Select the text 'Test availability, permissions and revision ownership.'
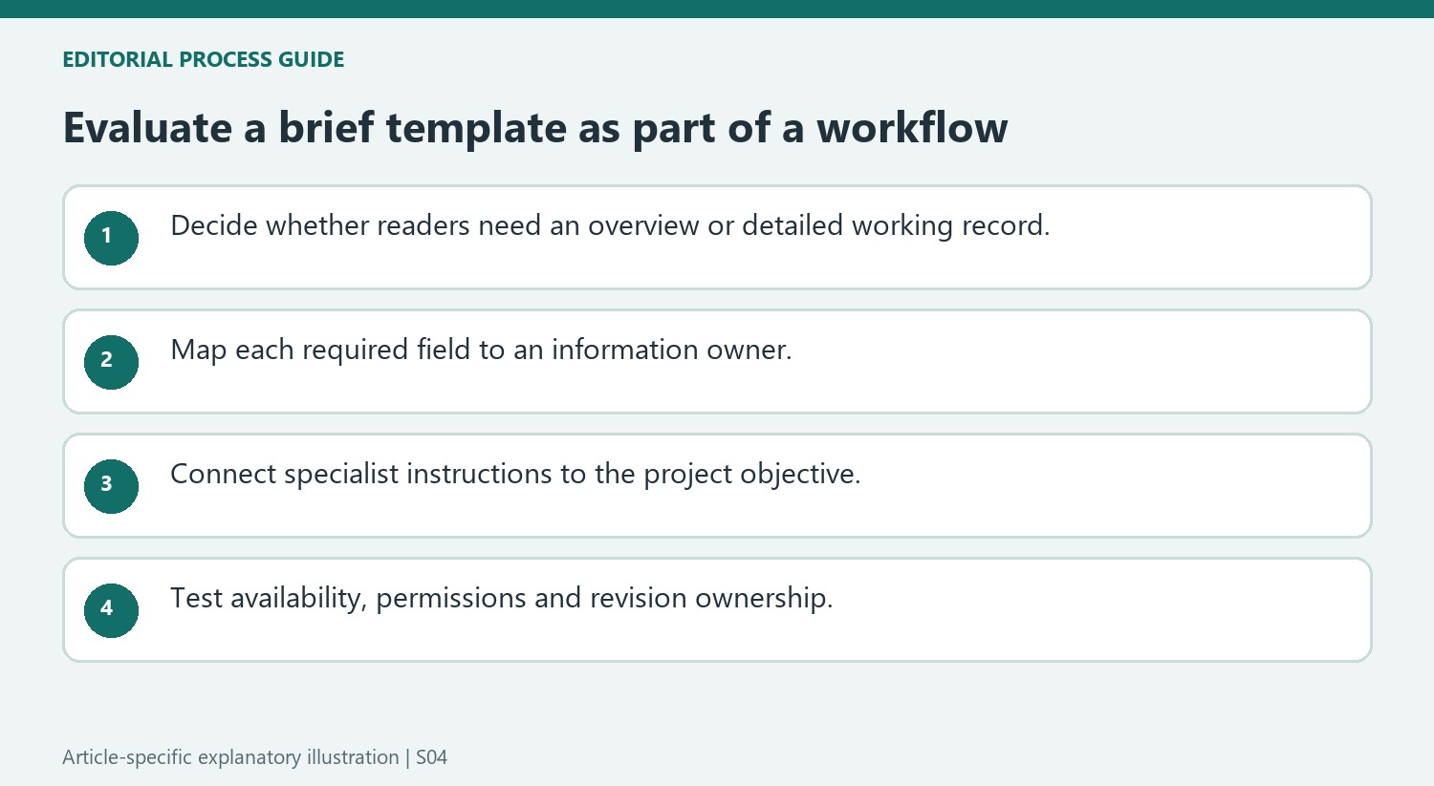This screenshot has height=786, width=1434. coord(502,599)
